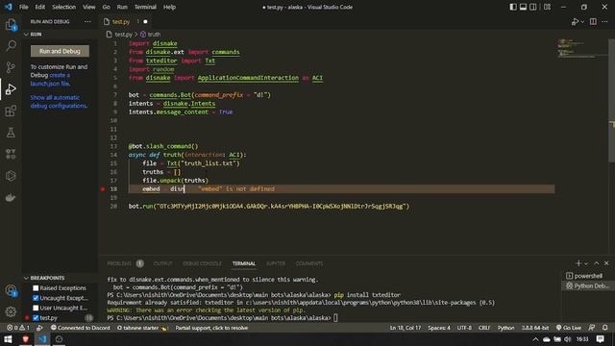Add a new terminal with plus icon
615x346 pixels.
[x=578, y=263]
